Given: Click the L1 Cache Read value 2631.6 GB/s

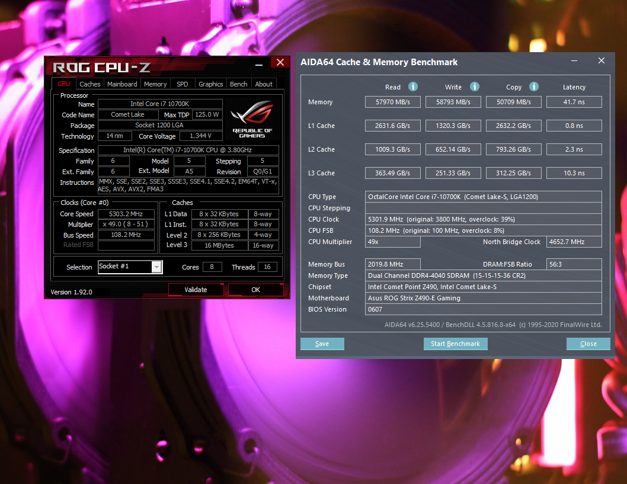Looking at the screenshot, I should pyautogui.click(x=393, y=126).
